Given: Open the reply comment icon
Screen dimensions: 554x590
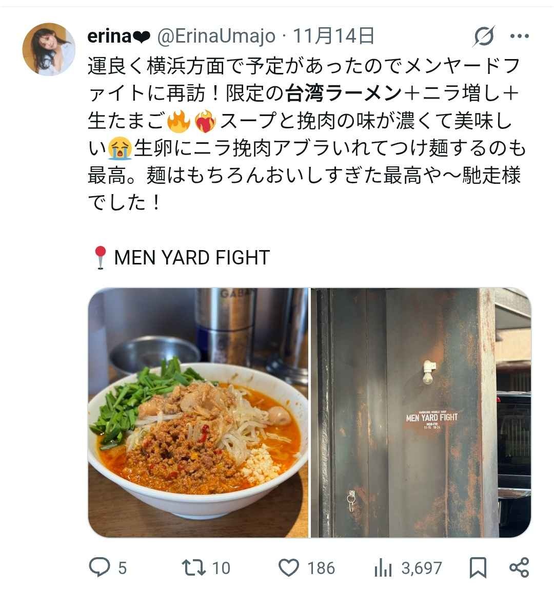Looking at the screenshot, I should tap(100, 567).
